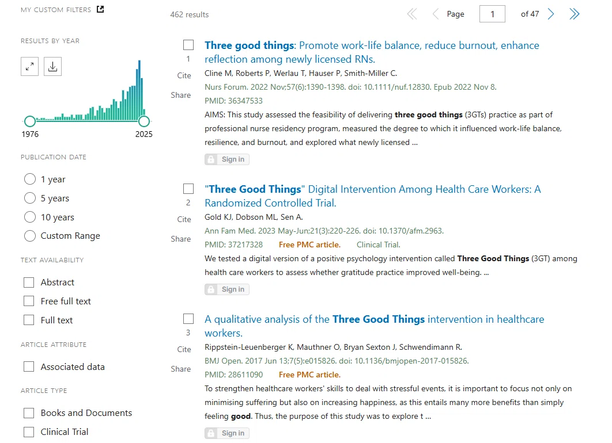Choose Custom Range publication date option

[30, 236]
